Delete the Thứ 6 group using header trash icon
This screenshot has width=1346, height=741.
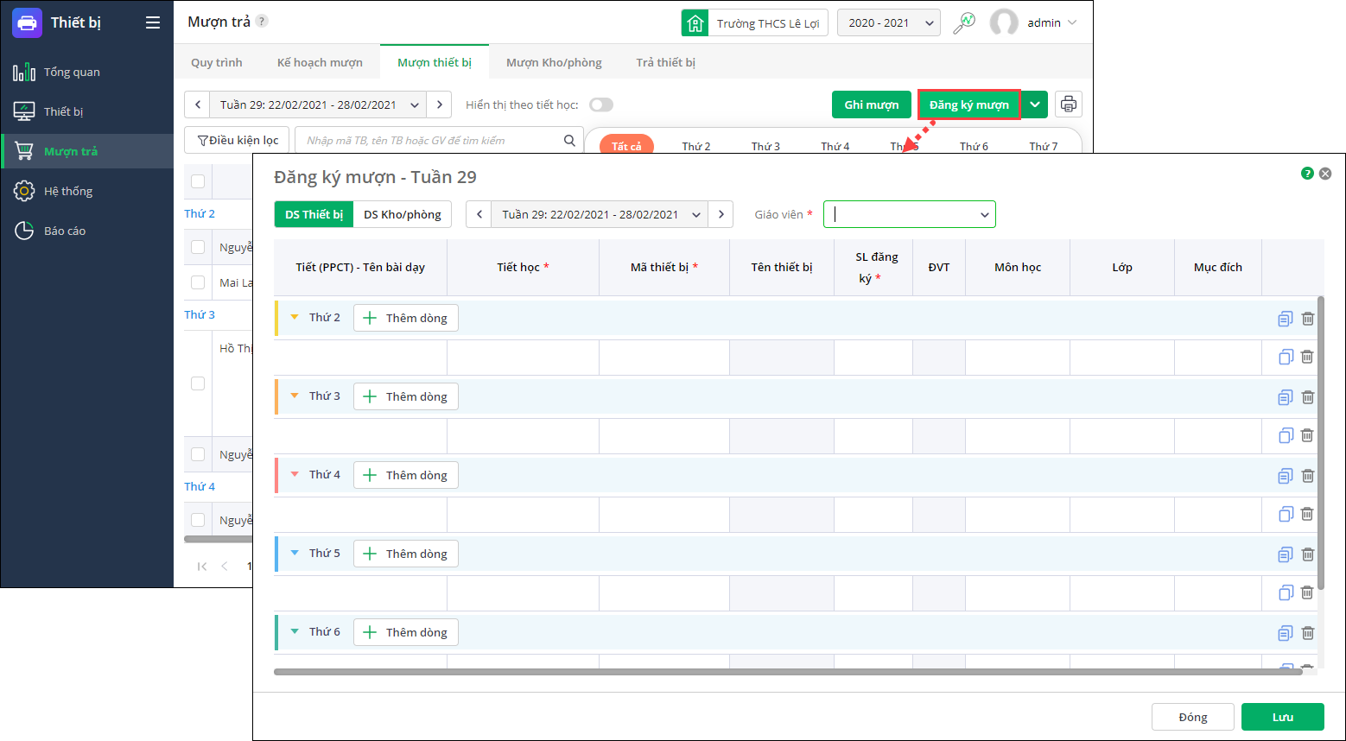(x=1308, y=633)
